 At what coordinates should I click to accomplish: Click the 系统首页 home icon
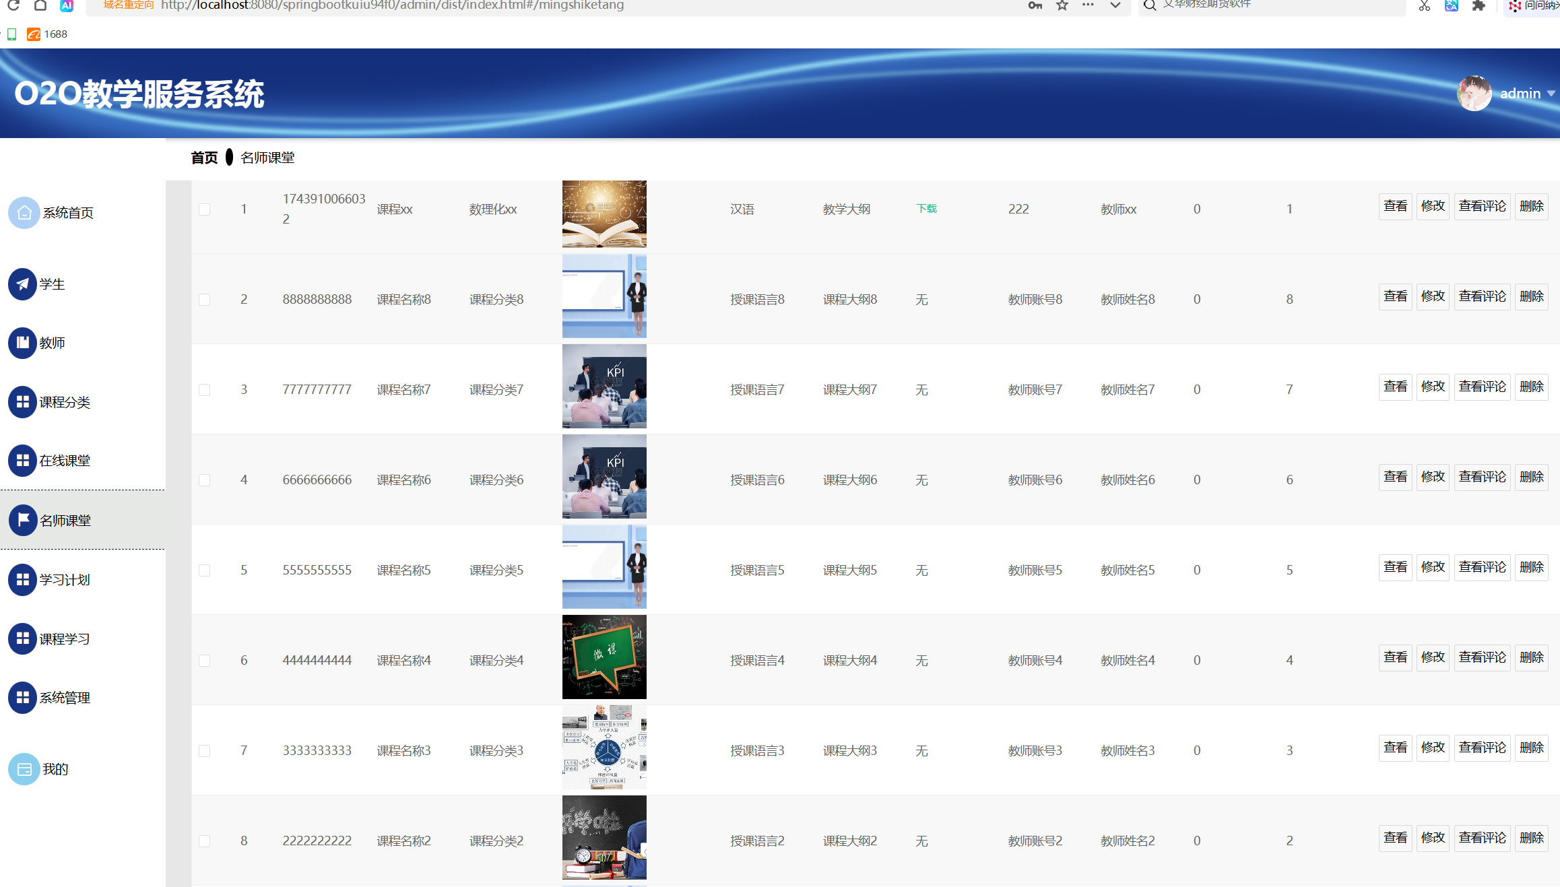coord(24,213)
